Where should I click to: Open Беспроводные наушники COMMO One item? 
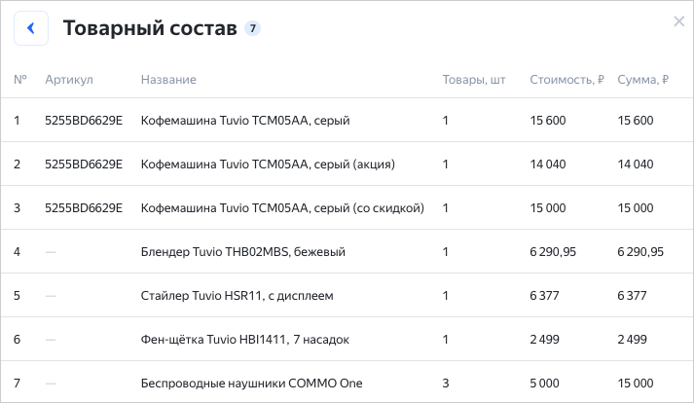pyautogui.click(x=251, y=384)
